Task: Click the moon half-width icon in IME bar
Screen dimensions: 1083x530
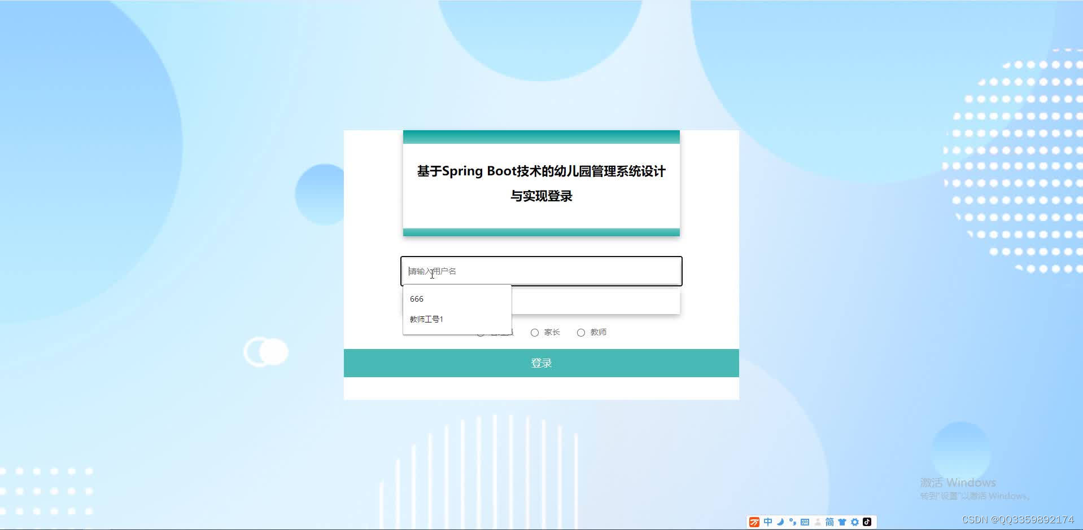Action: click(x=780, y=522)
